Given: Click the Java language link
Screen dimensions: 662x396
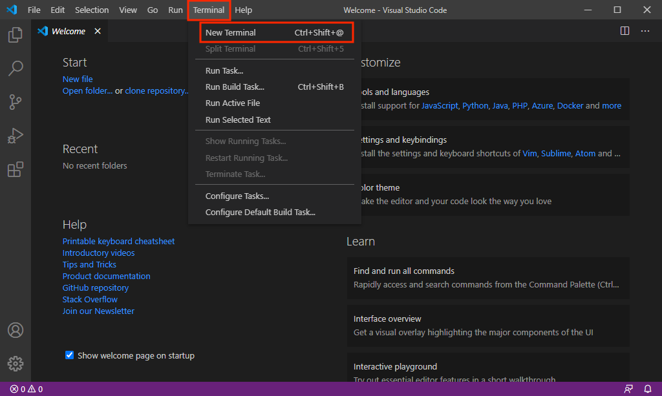Looking at the screenshot, I should 500,105.
